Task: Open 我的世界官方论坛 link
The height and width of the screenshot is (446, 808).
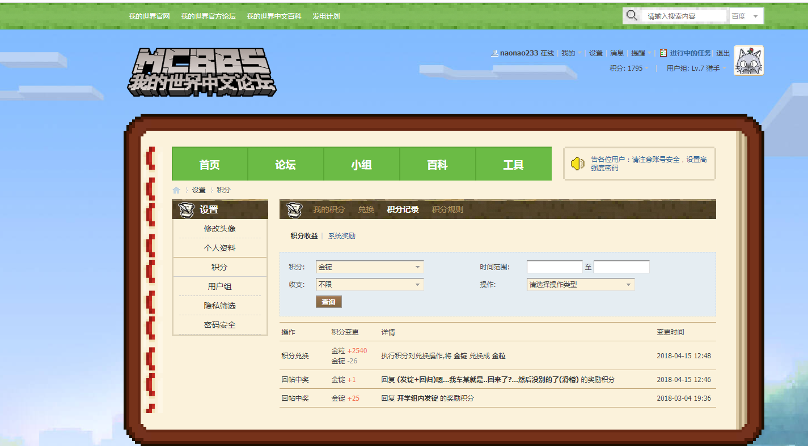Action: coord(208,16)
